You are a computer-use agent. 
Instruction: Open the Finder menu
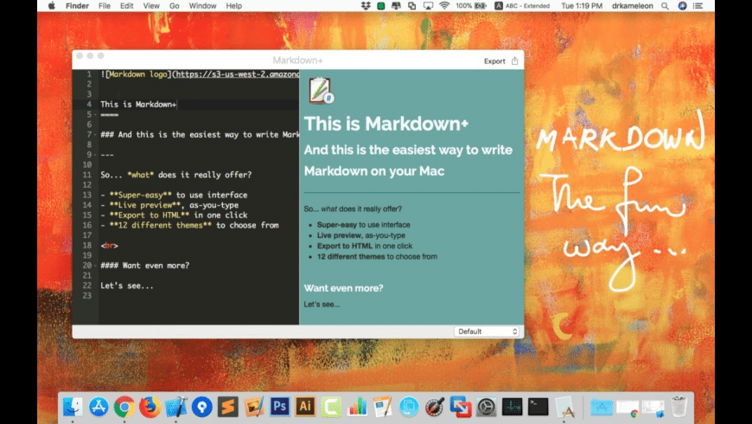(77, 6)
